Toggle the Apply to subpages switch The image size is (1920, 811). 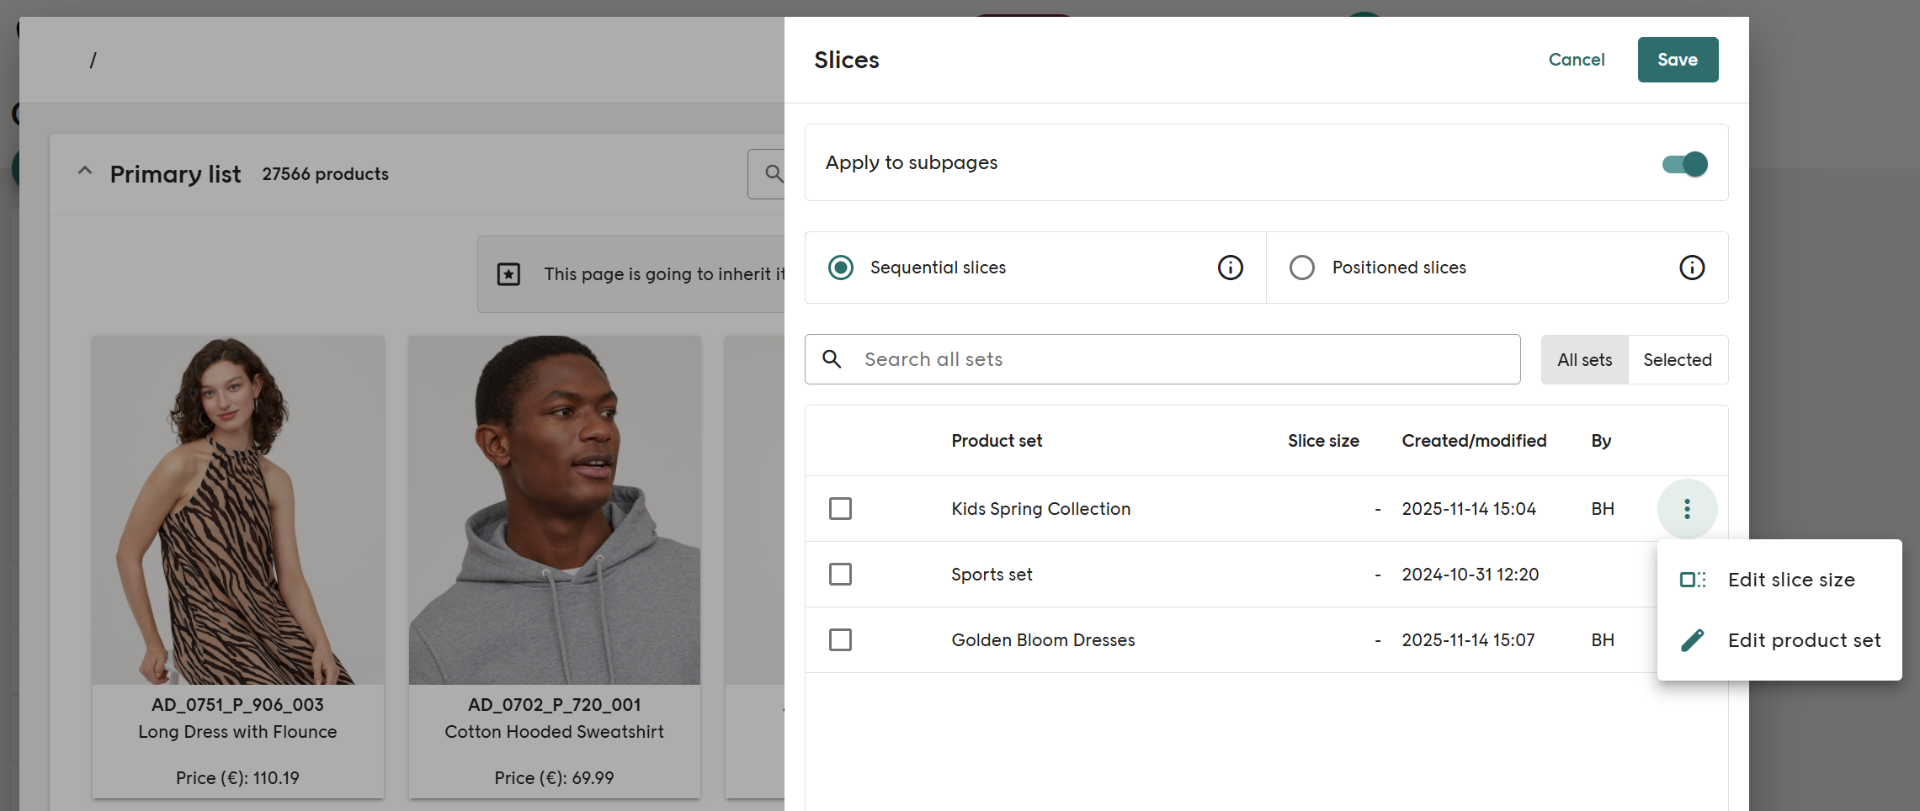[1684, 163]
